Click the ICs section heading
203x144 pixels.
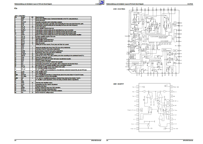coord(16,9)
